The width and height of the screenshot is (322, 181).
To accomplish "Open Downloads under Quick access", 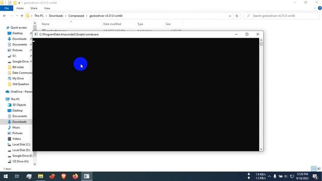I will pyautogui.click(x=19, y=39).
